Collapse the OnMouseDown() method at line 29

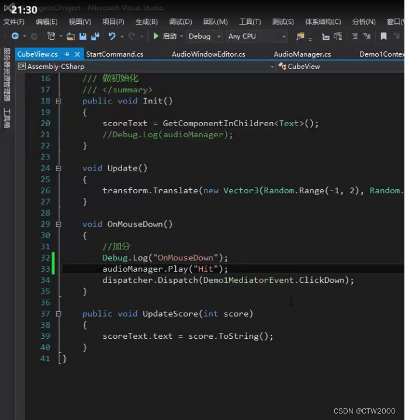[58, 224]
